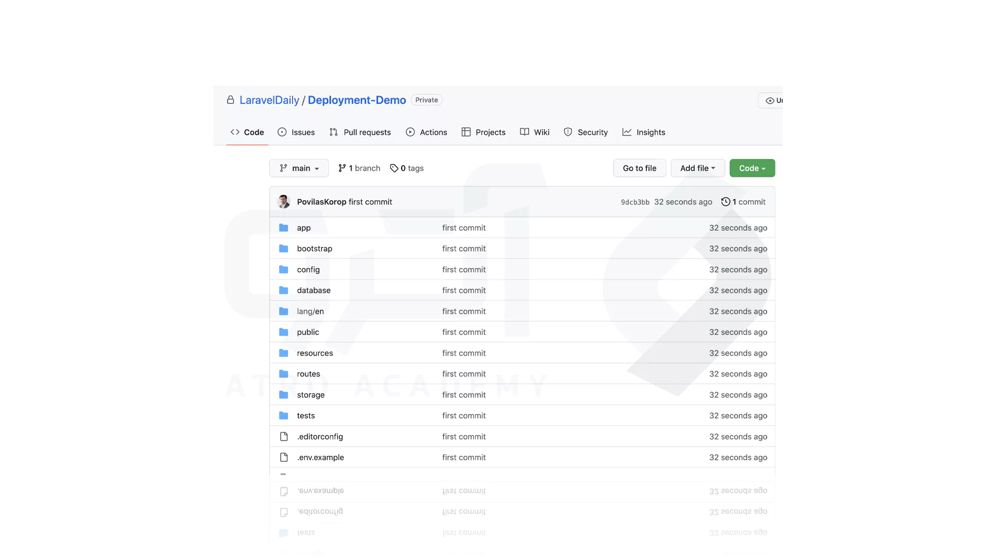This screenshot has width=996, height=560.
Task: Click the public row folder icon
Action: pyautogui.click(x=284, y=332)
